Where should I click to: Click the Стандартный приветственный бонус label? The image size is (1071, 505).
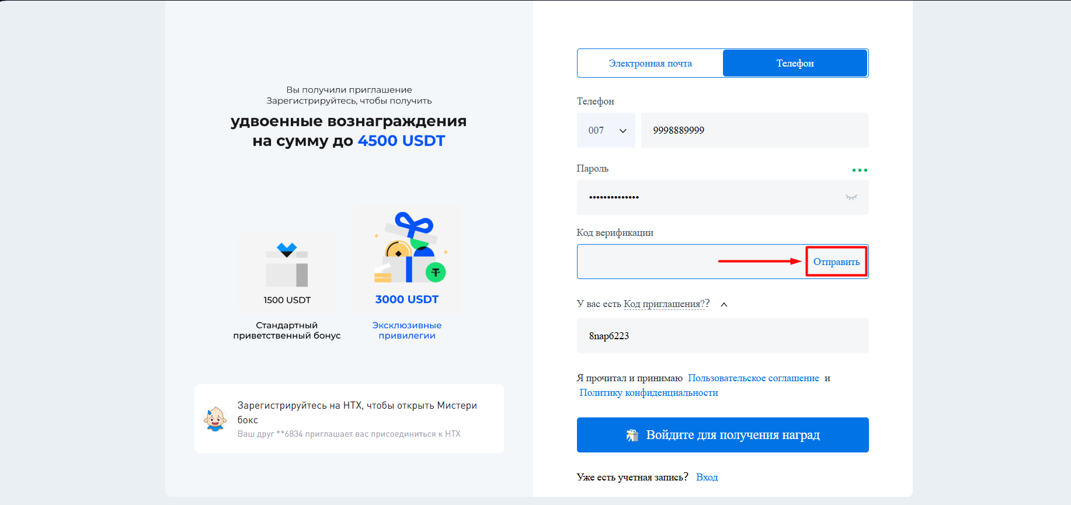[287, 330]
